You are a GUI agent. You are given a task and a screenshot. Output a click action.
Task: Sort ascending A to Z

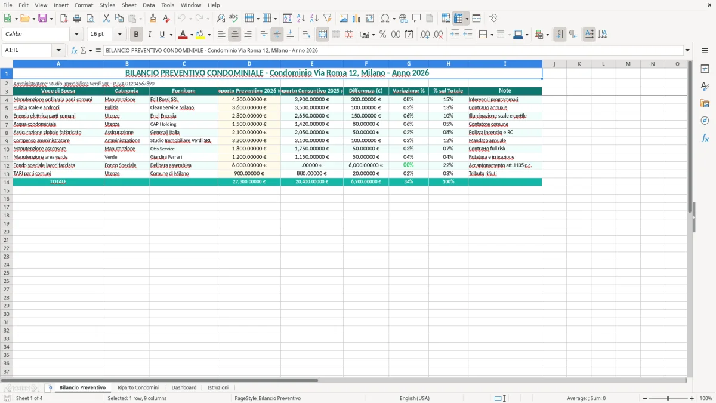pos(301,19)
